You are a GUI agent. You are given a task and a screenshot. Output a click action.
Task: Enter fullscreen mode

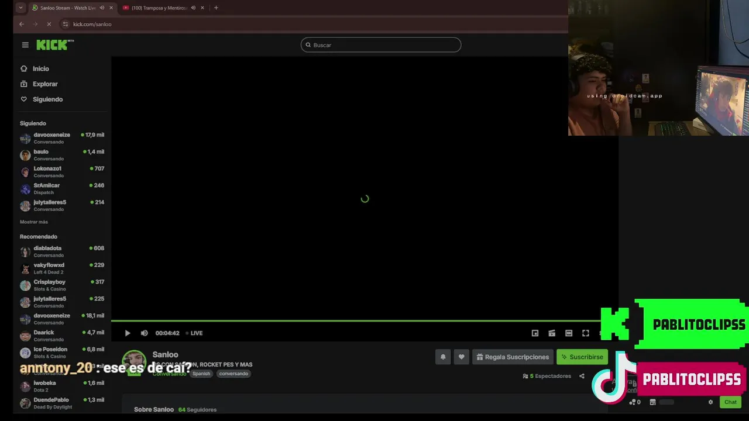pos(586,333)
